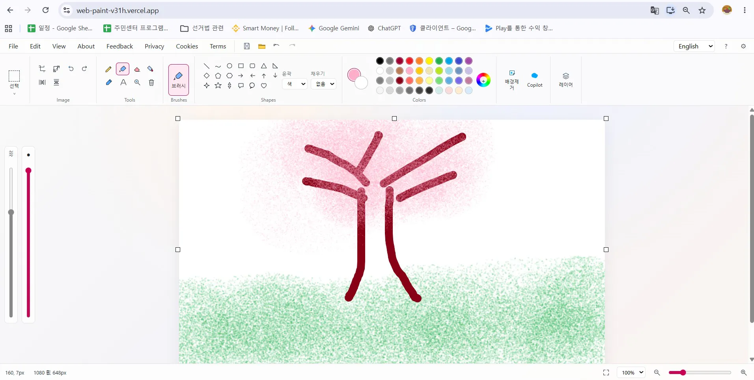This screenshot has height=380, width=754.
Task: Open the View menu
Action: click(59, 46)
